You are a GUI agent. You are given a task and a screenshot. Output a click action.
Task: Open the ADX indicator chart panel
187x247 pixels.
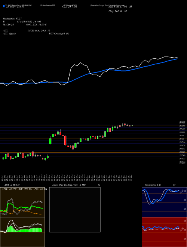22,202
